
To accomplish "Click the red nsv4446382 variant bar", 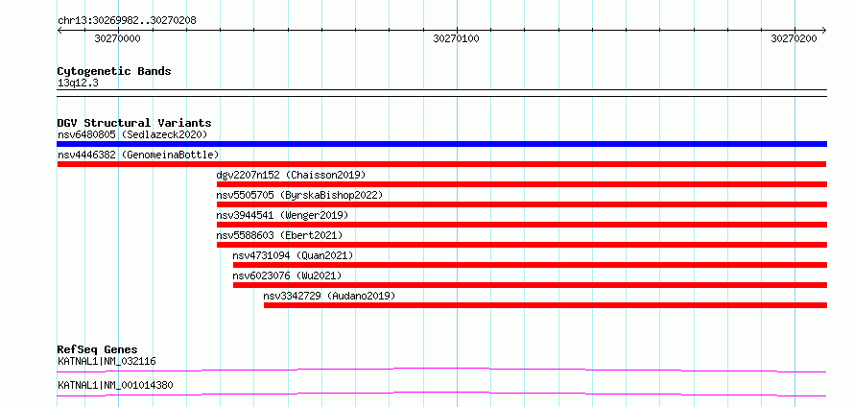I will pyautogui.click(x=441, y=164).
